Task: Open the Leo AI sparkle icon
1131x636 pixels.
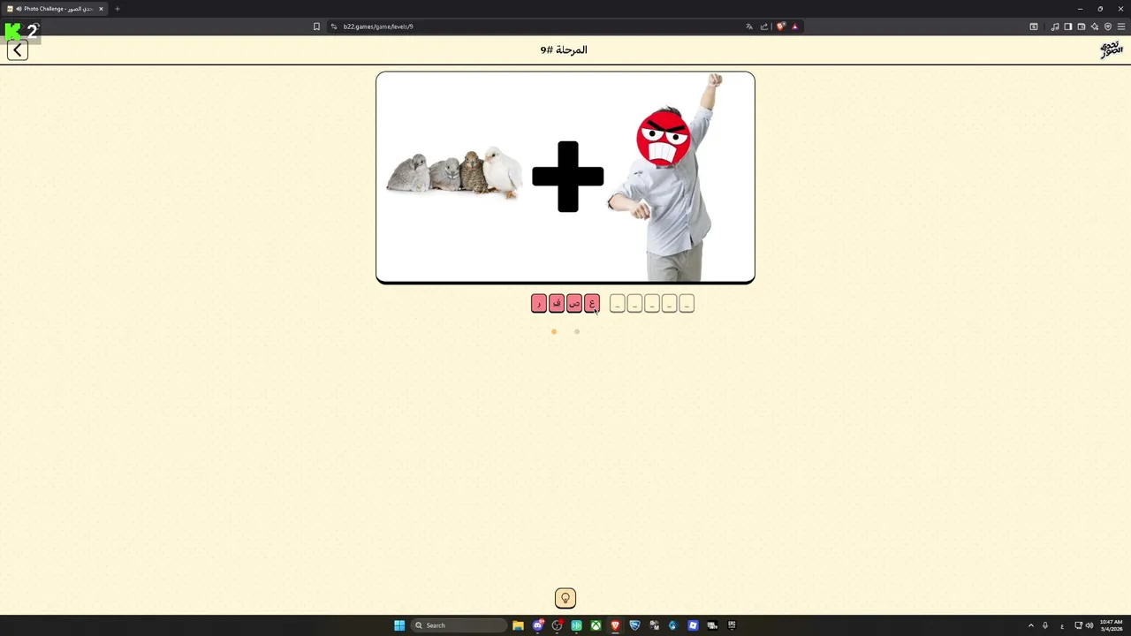Action: [1095, 26]
